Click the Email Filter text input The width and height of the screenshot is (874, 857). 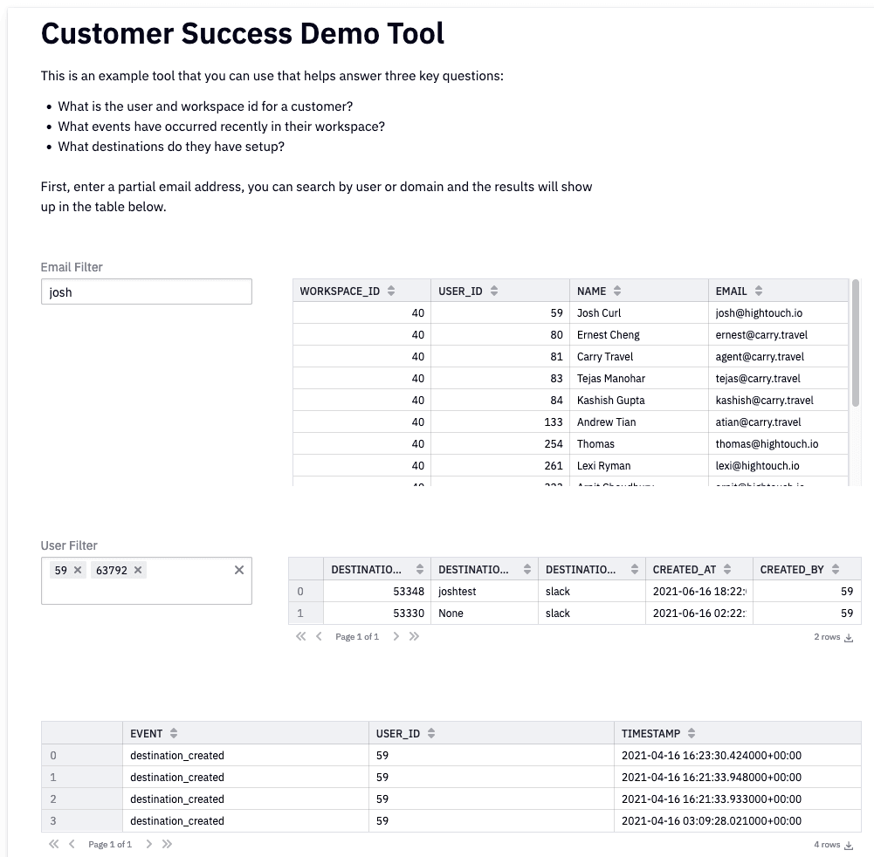point(146,291)
